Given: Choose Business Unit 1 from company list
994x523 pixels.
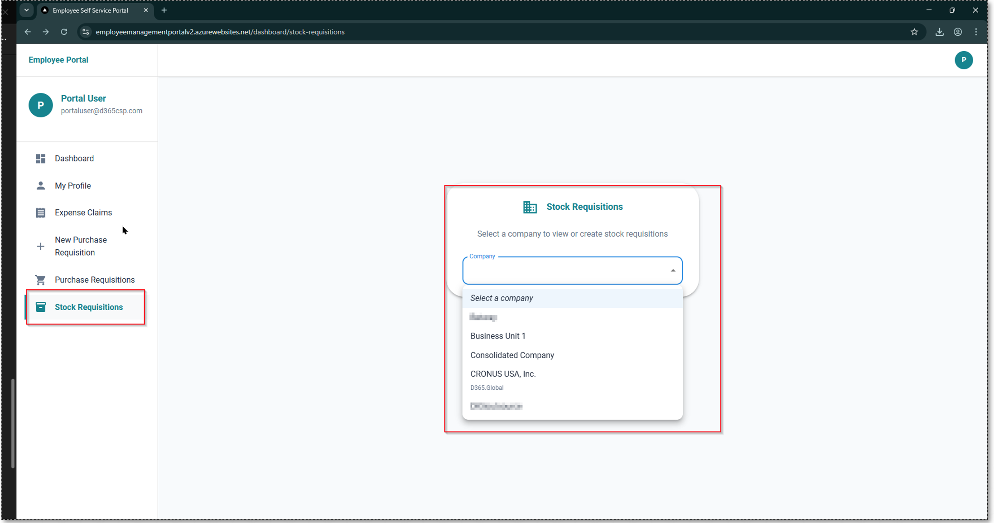Looking at the screenshot, I should [497, 336].
